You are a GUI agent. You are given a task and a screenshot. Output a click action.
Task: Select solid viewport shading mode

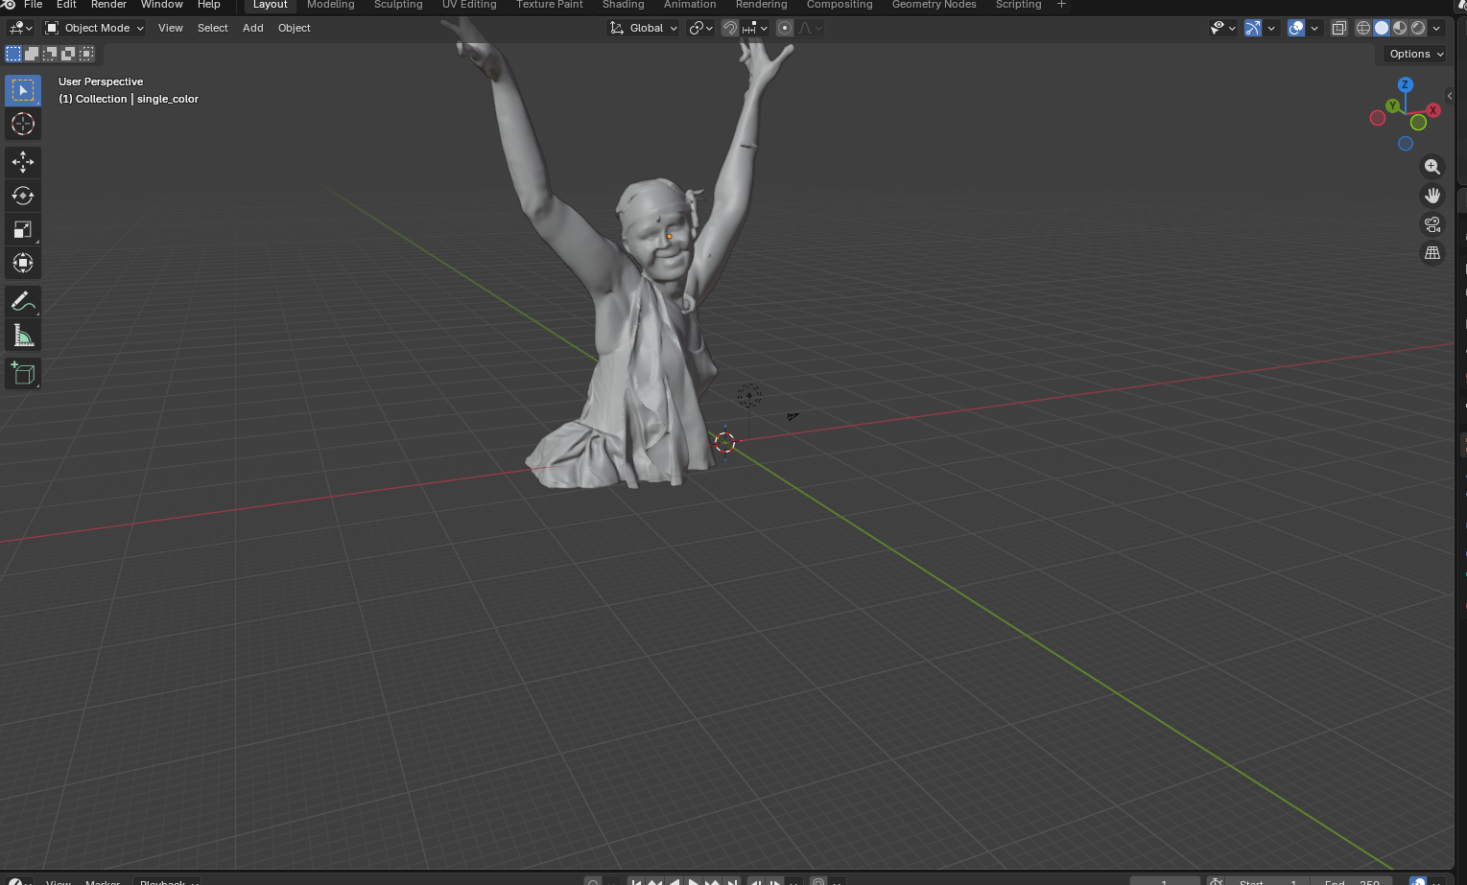click(1382, 28)
